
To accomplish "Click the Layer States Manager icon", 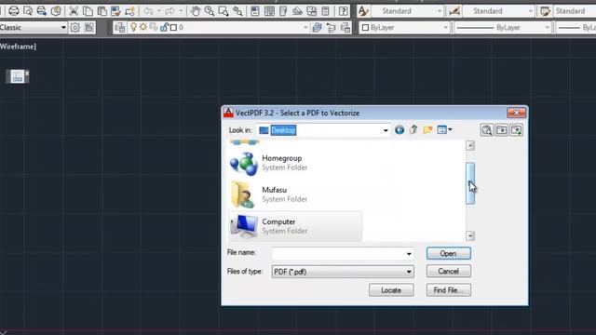I will 345,27.
